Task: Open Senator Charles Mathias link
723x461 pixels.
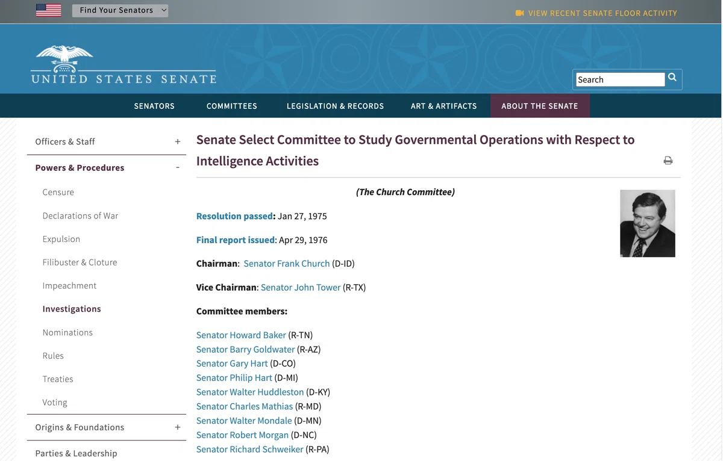Action: [x=245, y=407]
